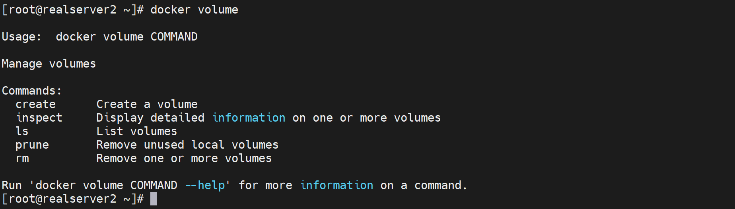Click the "prune" command name
Image resolution: width=735 pixels, height=209 pixels.
pos(32,145)
